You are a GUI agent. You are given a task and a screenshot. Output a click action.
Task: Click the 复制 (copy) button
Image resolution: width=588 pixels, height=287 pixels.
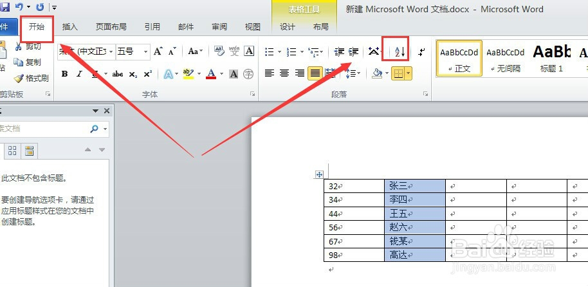point(28,62)
